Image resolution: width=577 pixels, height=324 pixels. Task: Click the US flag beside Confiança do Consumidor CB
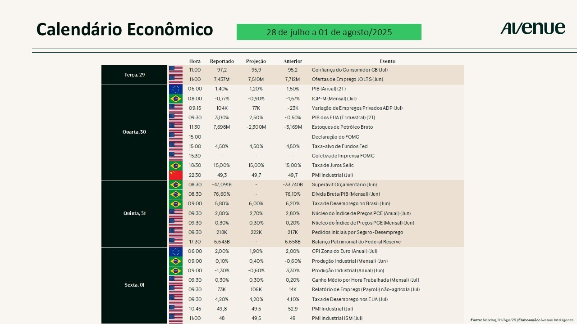pos(175,70)
